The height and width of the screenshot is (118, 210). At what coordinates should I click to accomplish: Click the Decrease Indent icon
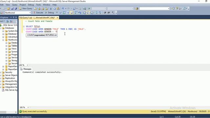tap(105, 13)
